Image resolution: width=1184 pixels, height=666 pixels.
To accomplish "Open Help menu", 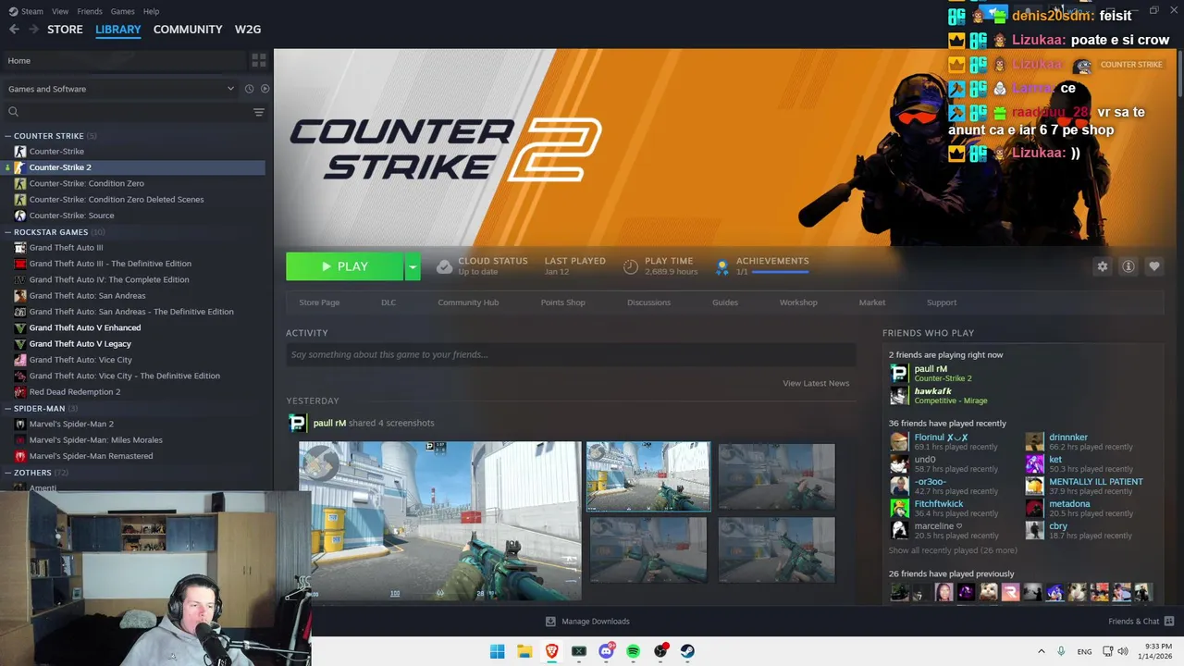I will point(151,11).
